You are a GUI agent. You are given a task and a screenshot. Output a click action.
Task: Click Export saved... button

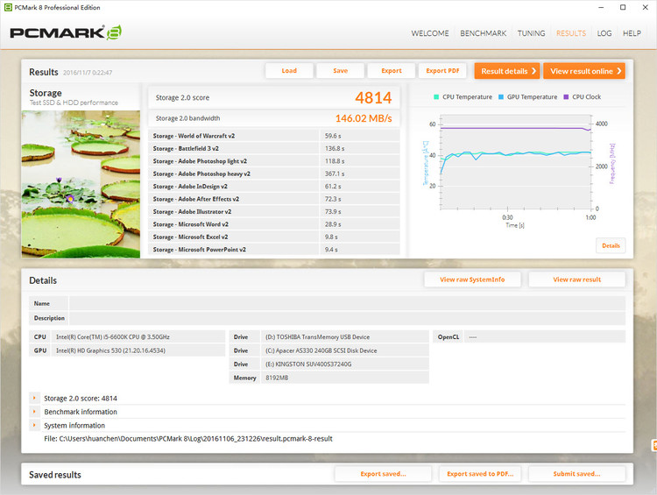[383, 474]
